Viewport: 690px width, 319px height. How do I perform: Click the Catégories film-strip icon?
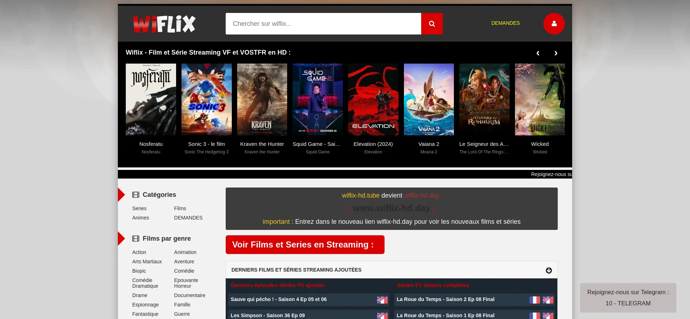(135, 195)
